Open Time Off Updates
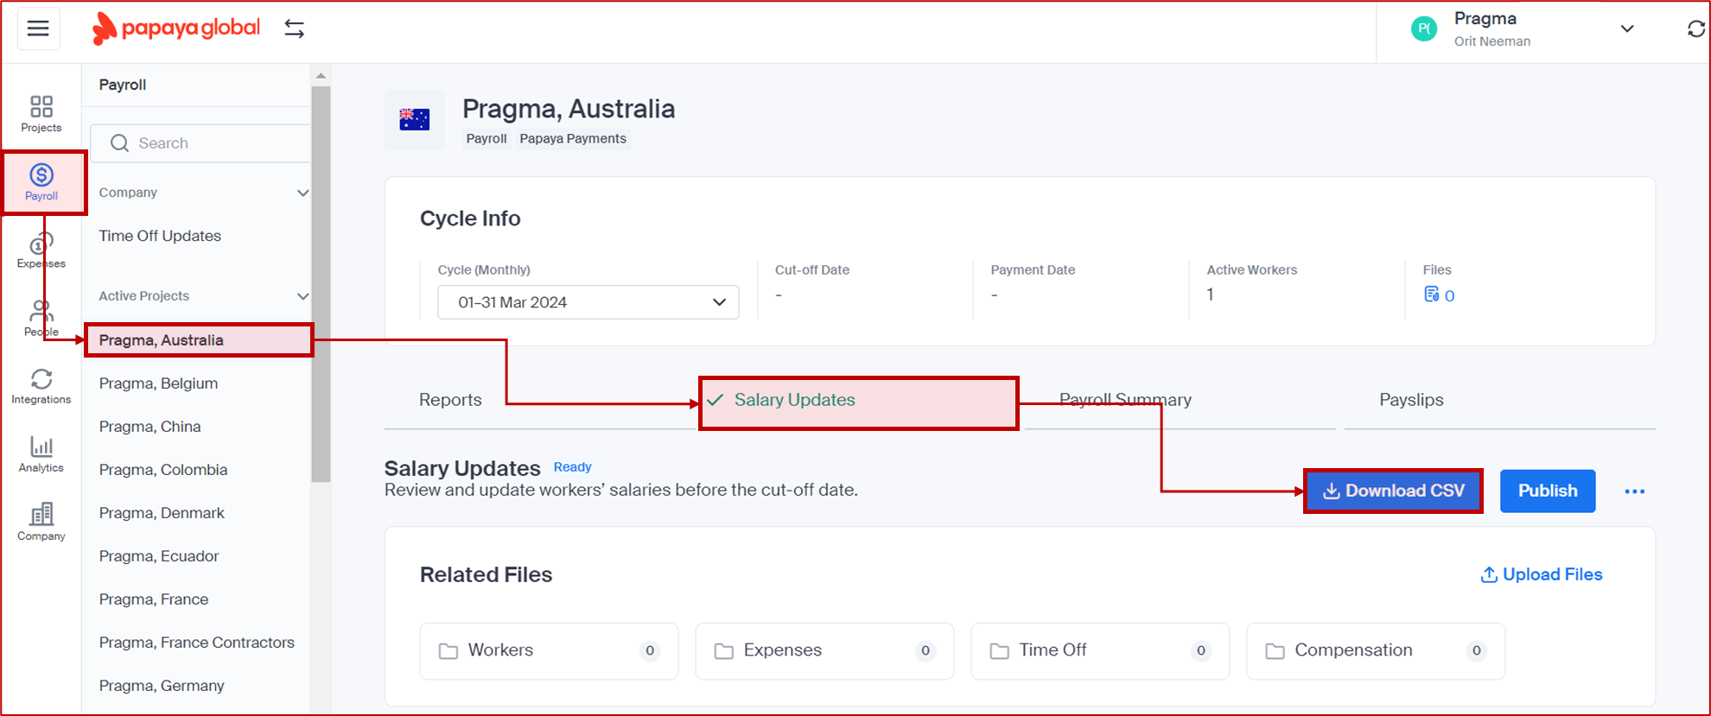The width and height of the screenshot is (1711, 716). click(x=160, y=236)
